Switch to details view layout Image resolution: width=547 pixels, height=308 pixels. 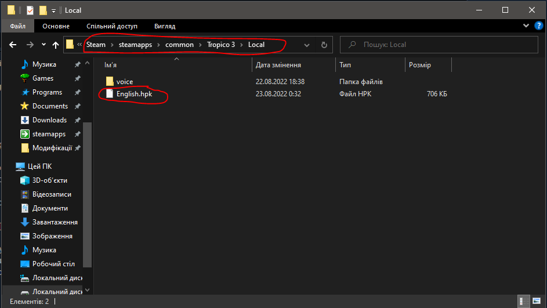(x=524, y=302)
